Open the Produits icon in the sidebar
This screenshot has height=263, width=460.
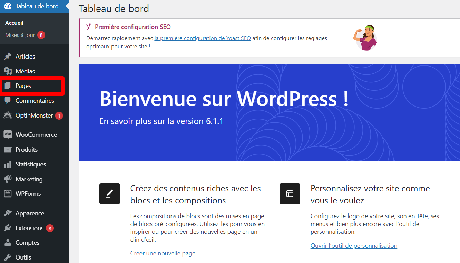[x=8, y=149]
